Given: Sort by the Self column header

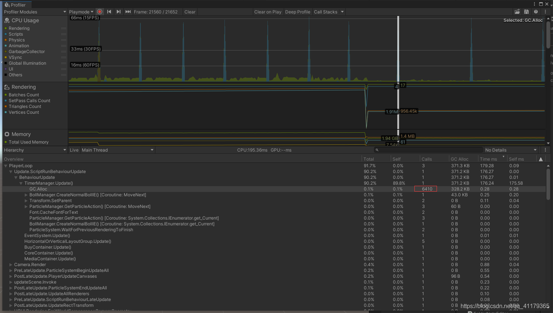Looking at the screenshot, I should [405, 159].
